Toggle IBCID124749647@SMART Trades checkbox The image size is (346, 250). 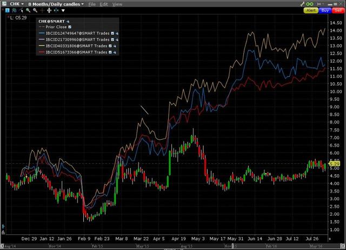[112, 34]
